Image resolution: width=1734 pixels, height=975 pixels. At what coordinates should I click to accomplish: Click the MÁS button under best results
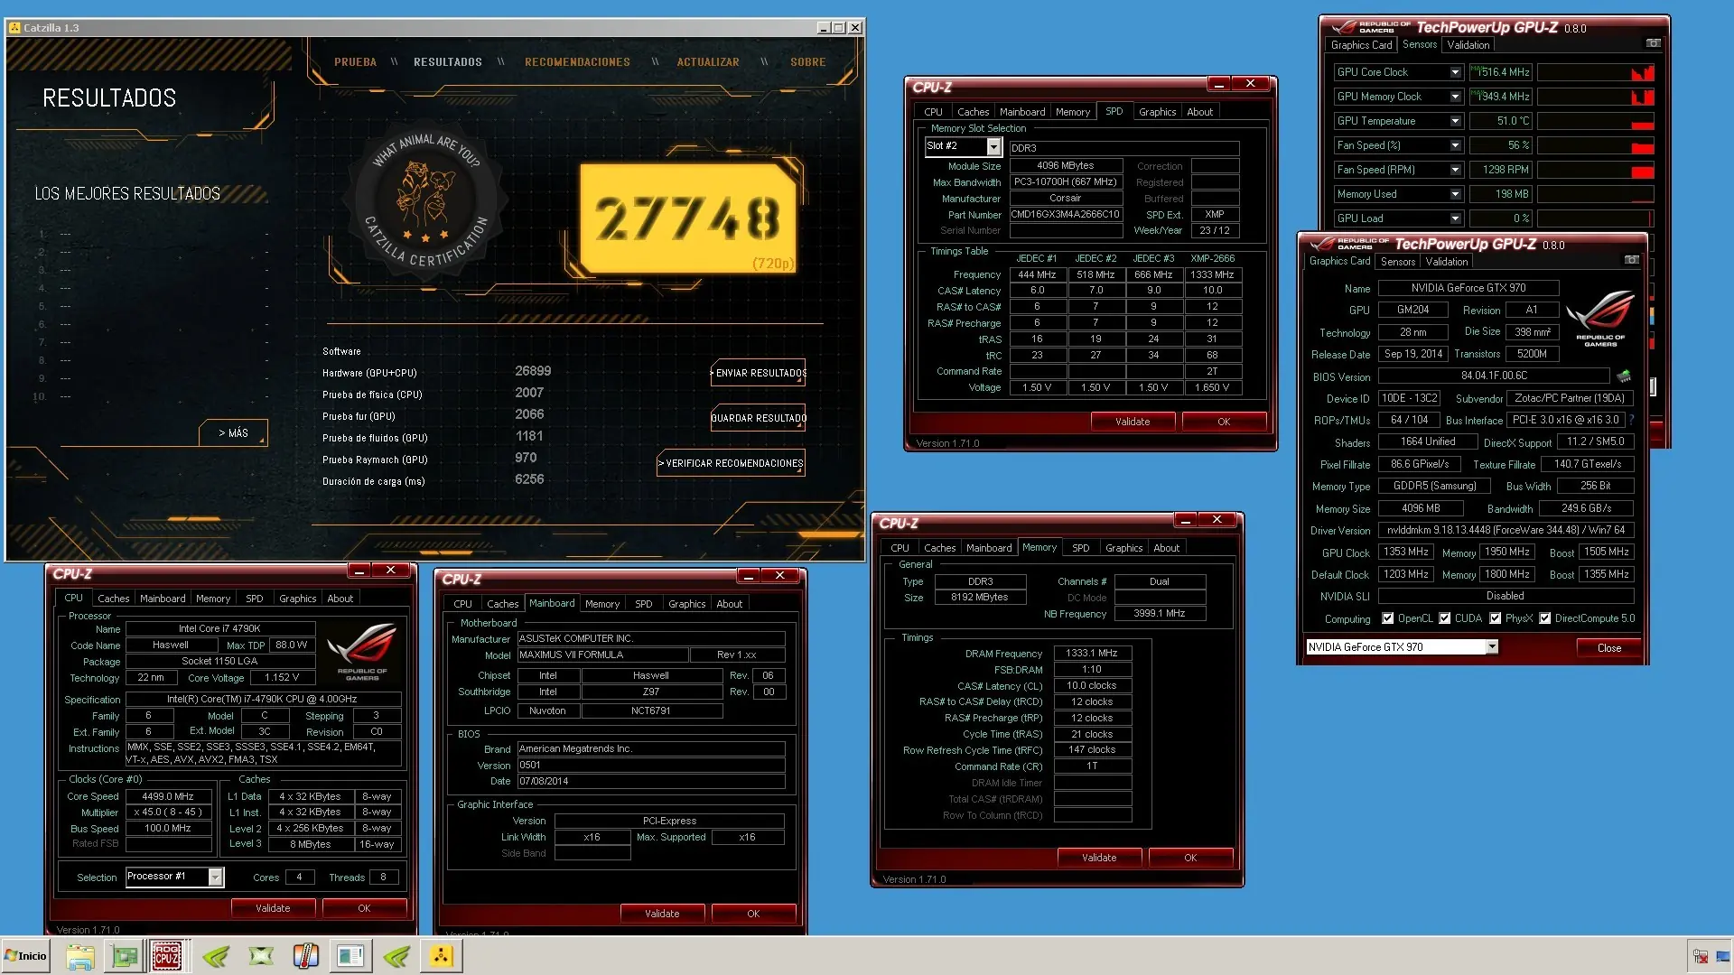(x=233, y=433)
